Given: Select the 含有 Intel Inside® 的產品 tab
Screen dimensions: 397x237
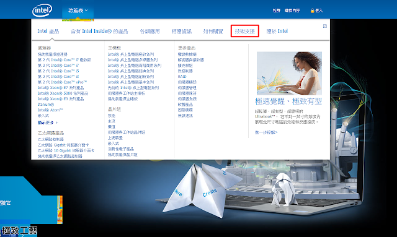Looking at the screenshot, I should point(99,31).
